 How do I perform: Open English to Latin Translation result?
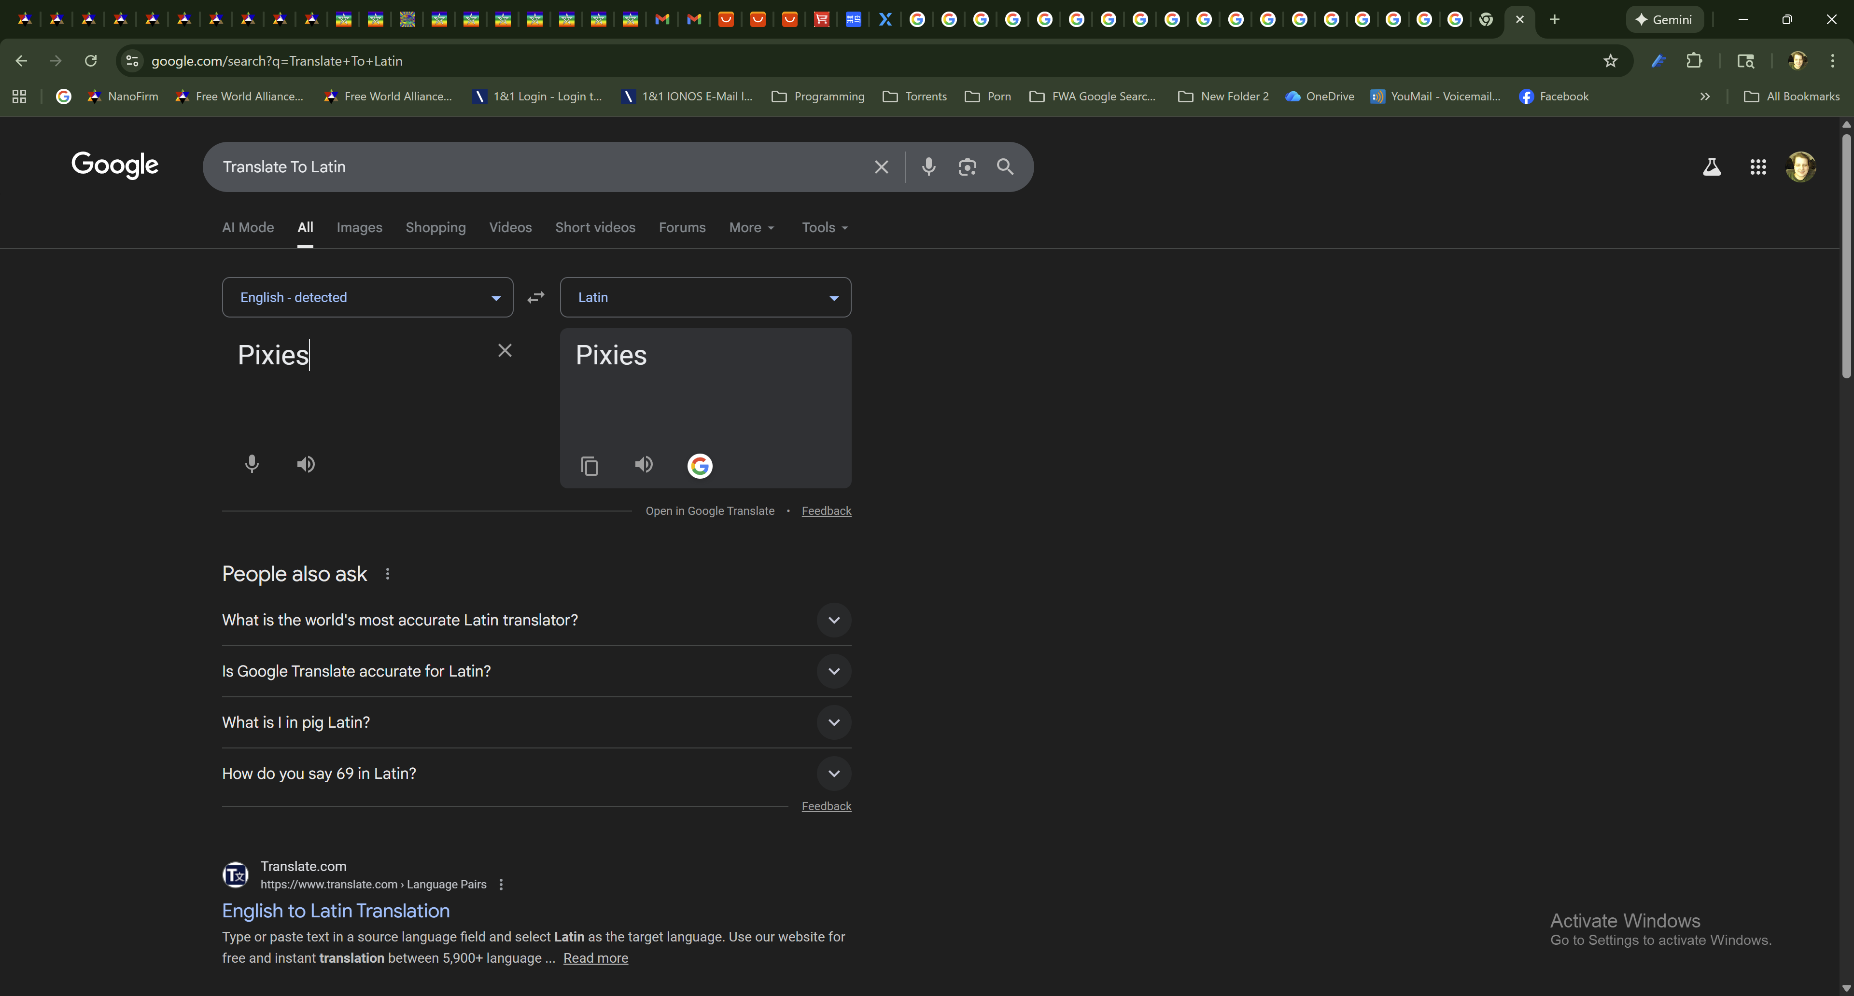336,911
